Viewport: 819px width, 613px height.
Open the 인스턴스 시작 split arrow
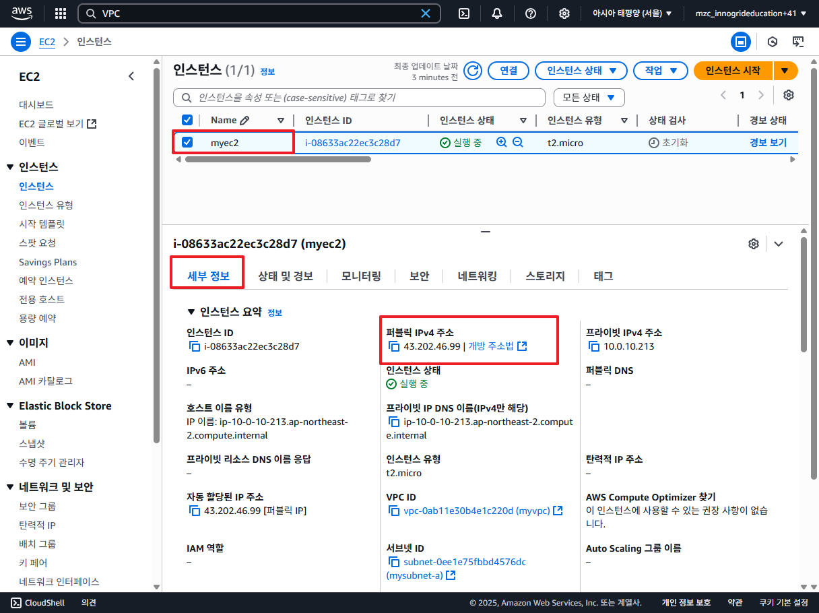785,71
